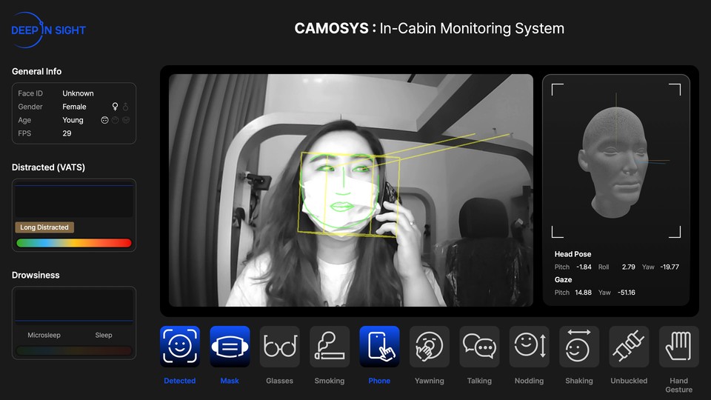Click the Glasses detection icon
This screenshot has height=400, width=711.
click(x=279, y=347)
